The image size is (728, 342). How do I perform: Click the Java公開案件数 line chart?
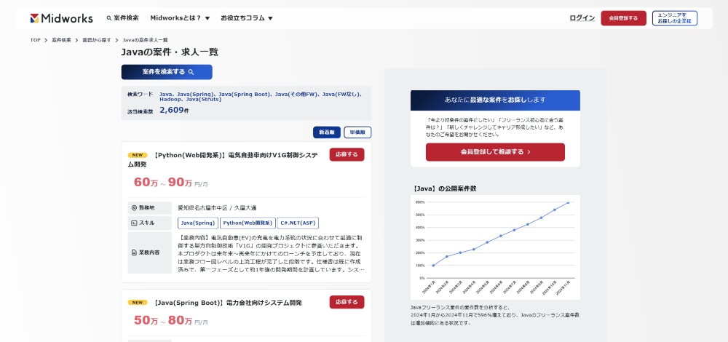[x=495, y=247]
